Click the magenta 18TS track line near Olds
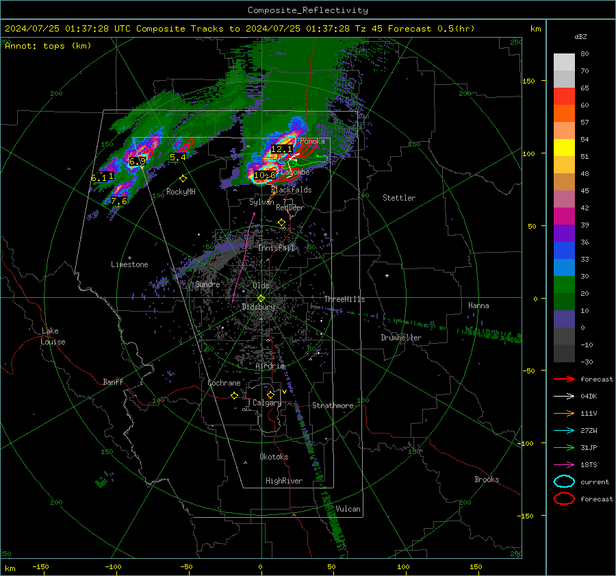Screen dimensions: 616x576 (x=244, y=258)
